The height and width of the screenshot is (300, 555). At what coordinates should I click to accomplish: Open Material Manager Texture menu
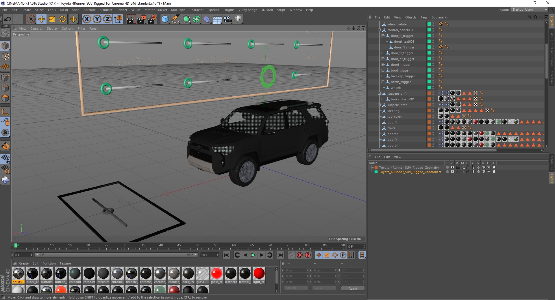(65, 263)
